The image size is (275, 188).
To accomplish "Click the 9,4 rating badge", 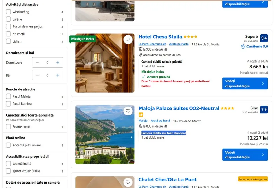I will coord(264,38).
